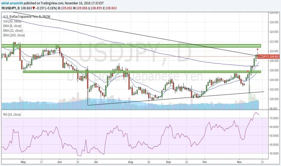Click the red down arrow marker above latest candle
The width and height of the screenshot is (281, 166).
(x=257, y=49)
